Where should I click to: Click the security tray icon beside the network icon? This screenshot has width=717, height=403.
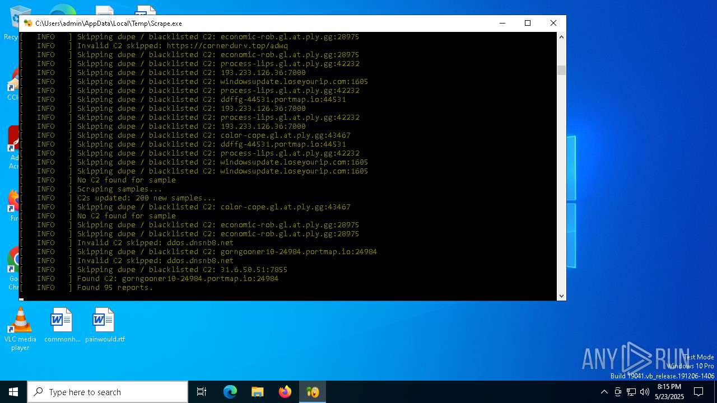pyautogui.click(x=618, y=392)
